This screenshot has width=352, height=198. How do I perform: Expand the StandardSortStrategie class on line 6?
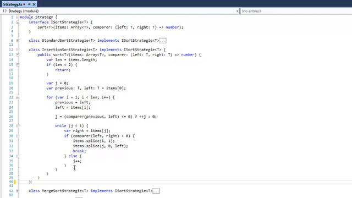[18, 41]
